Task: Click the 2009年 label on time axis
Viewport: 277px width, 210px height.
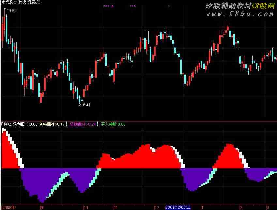Action: point(9,207)
